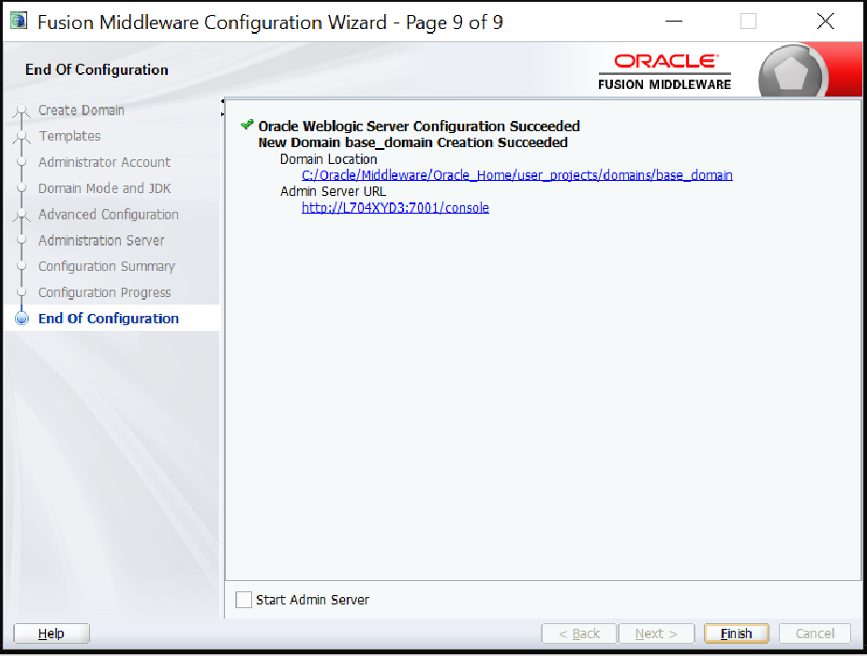Select the Domain Mode and JDK step
The height and width of the screenshot is (656, 867).
[104, 188]
